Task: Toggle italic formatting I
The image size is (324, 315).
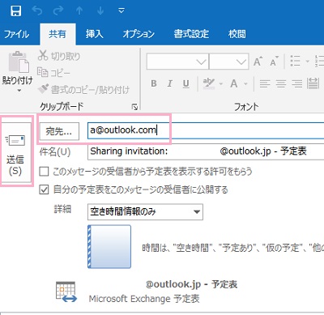Action: (x=169, y=83)
